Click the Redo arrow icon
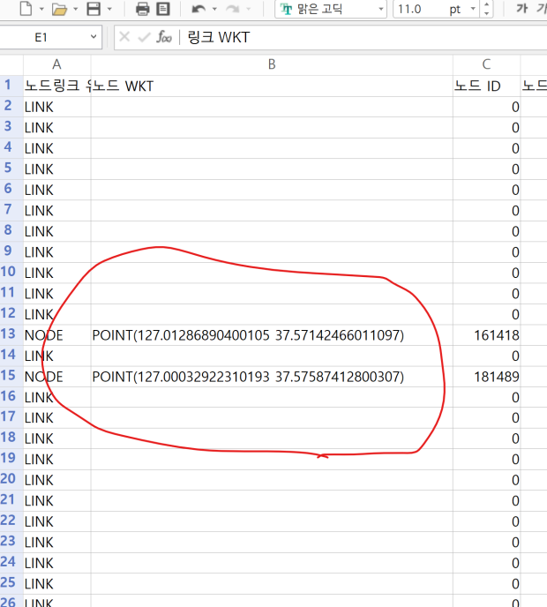This screenshot has width=547, height=607. [233, 10]
